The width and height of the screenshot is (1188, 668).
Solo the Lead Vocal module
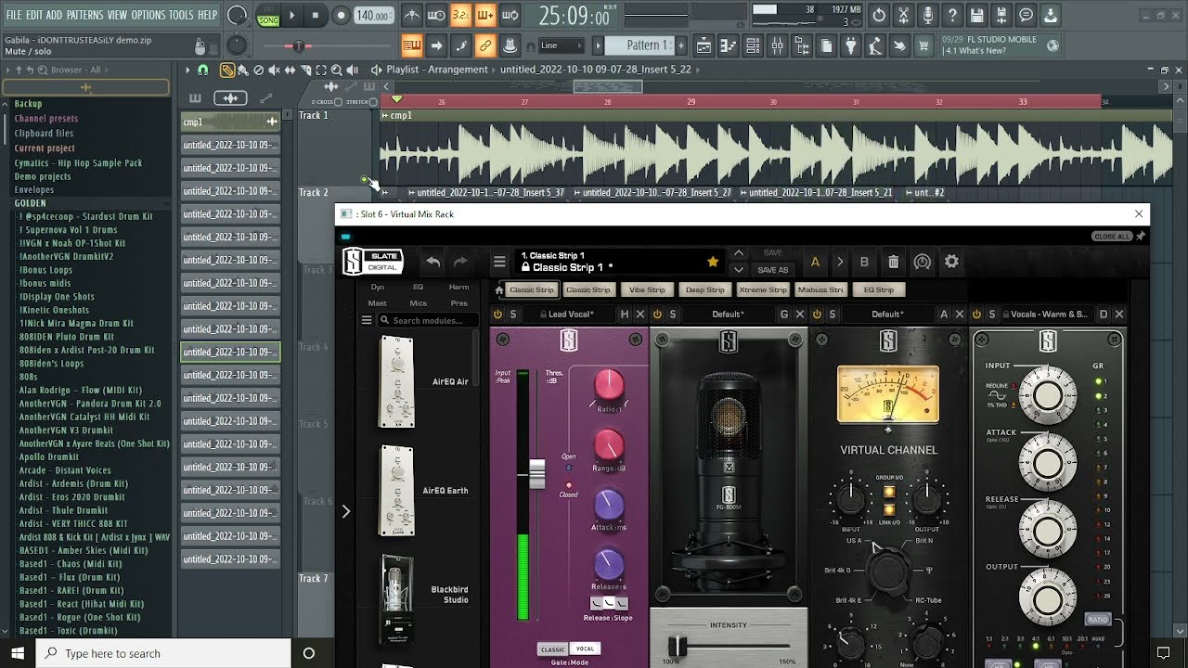(x=513, y=315)
